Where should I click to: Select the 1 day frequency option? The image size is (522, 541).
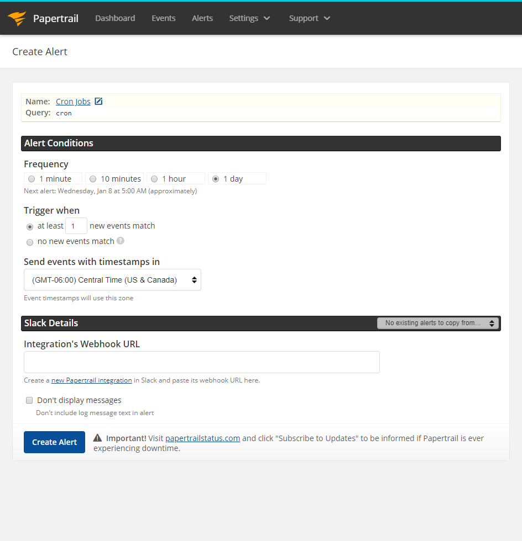pos(216,178)
